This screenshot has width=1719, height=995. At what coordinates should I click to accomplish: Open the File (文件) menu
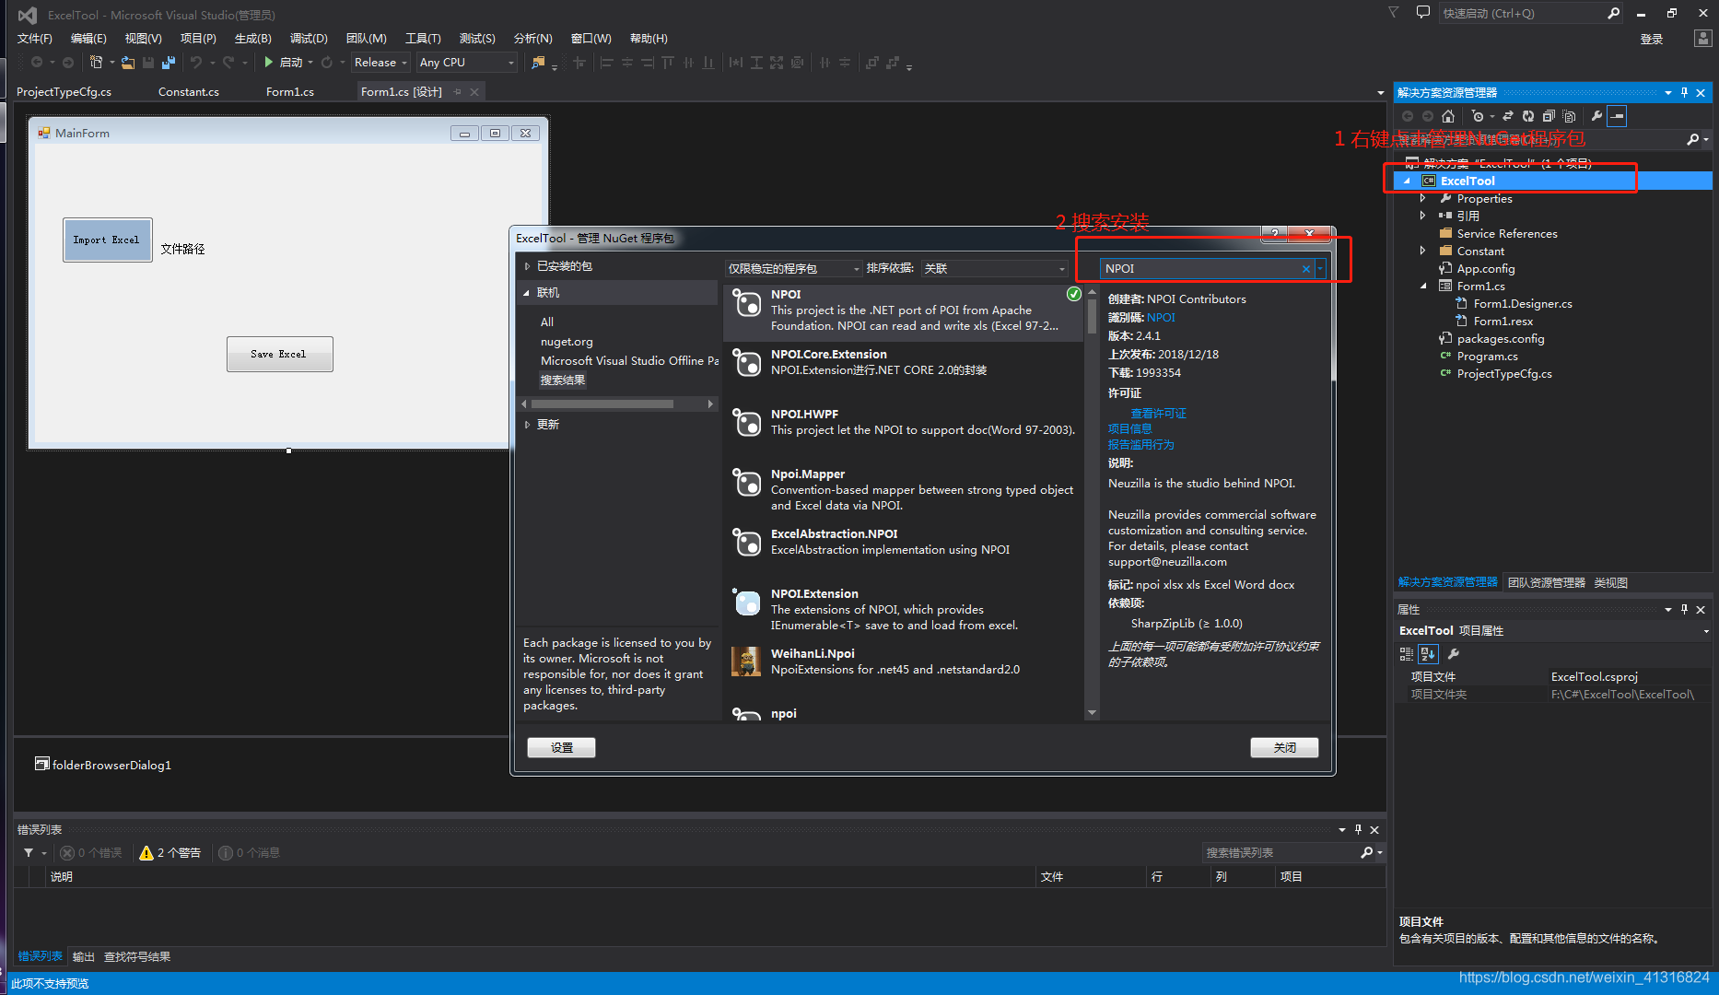(34, 39)
